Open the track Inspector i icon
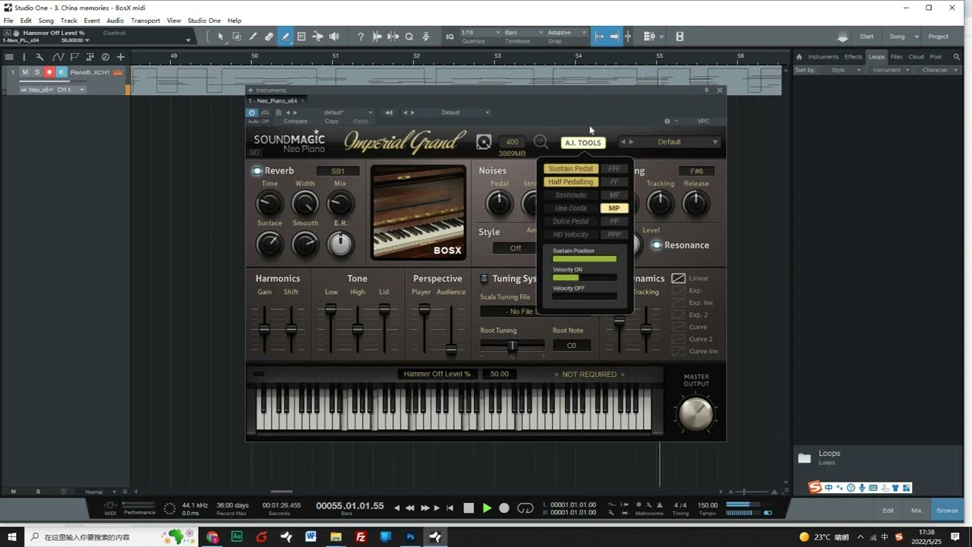This screenshot has width=972, height=547. [x=24, y=57]
